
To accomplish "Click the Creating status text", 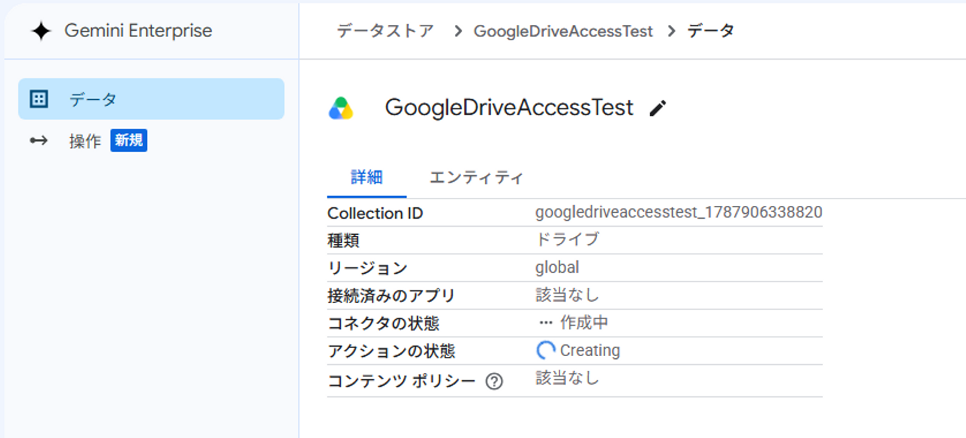I will (590, 351).
